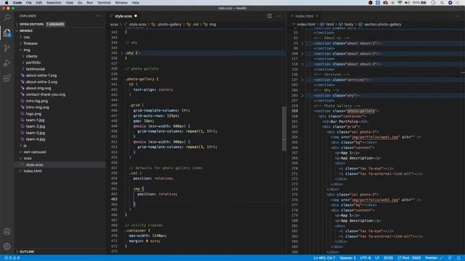The height and width of the screenshot is (261, 465).
Task: Switch to the index.html tab
Action: 304,16
